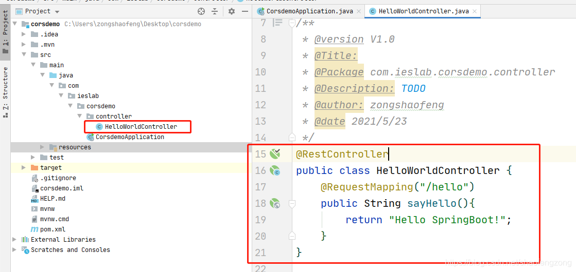
Task: Click the orange target folder icon
Action: [x=34, y=168]
